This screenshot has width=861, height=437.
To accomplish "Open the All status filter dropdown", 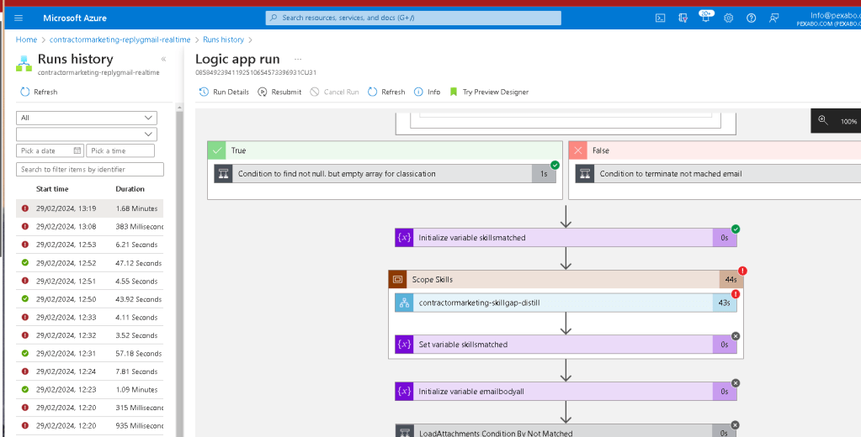I will tap(87, 118).
